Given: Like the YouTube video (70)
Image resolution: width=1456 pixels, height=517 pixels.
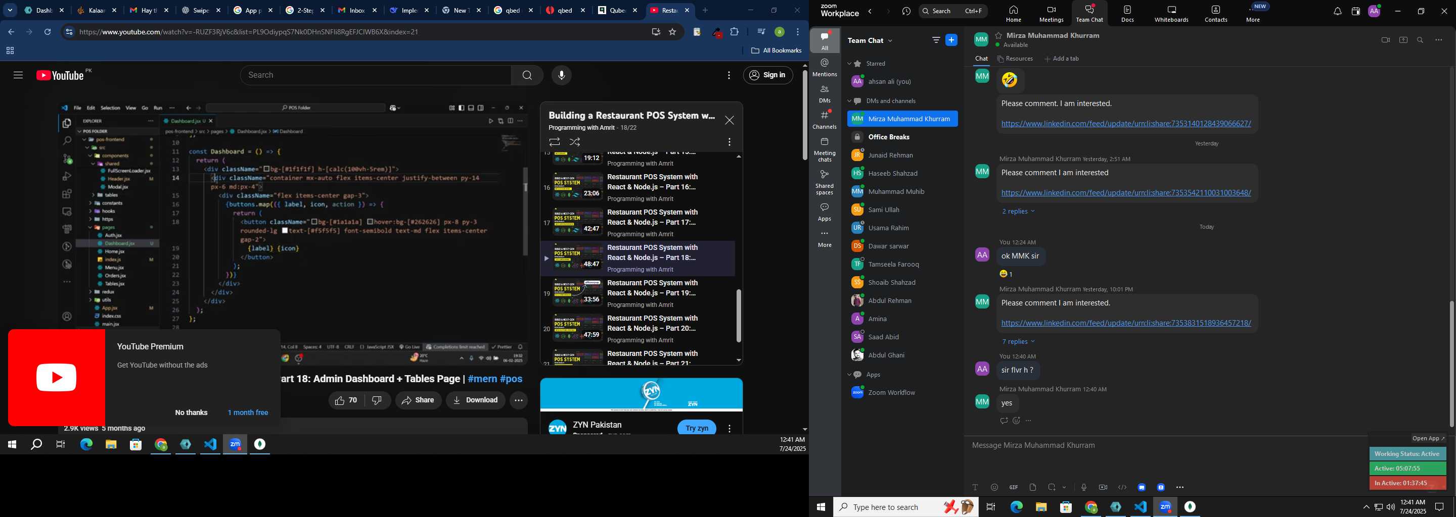Looking at the screenshot, I should point(346,400).
